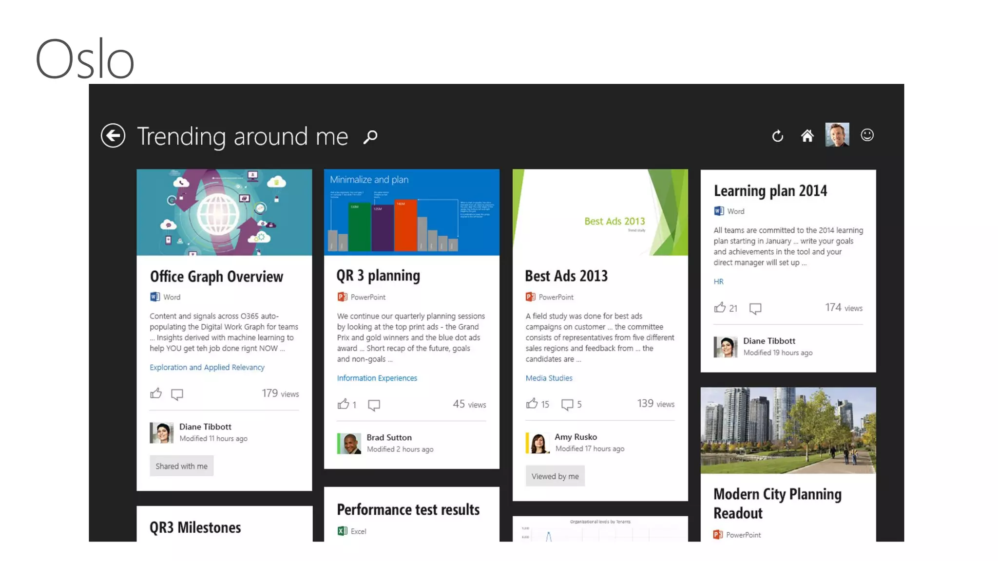
Task: Click the refresh icon
Action: 778,136
